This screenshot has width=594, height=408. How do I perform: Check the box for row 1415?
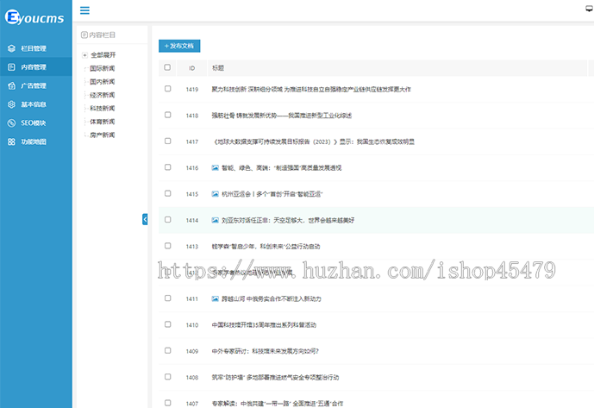167,193
